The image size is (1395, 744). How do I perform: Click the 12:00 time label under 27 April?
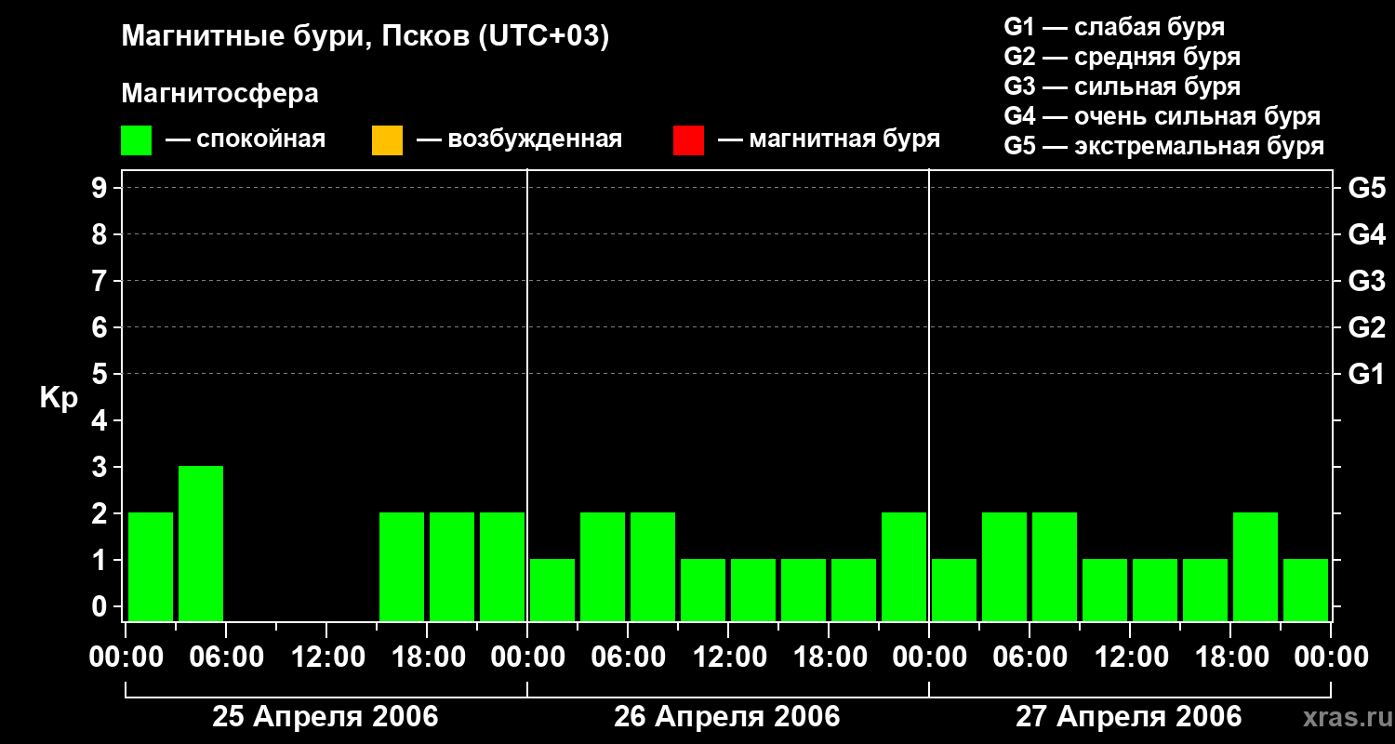pos(1130,658)
